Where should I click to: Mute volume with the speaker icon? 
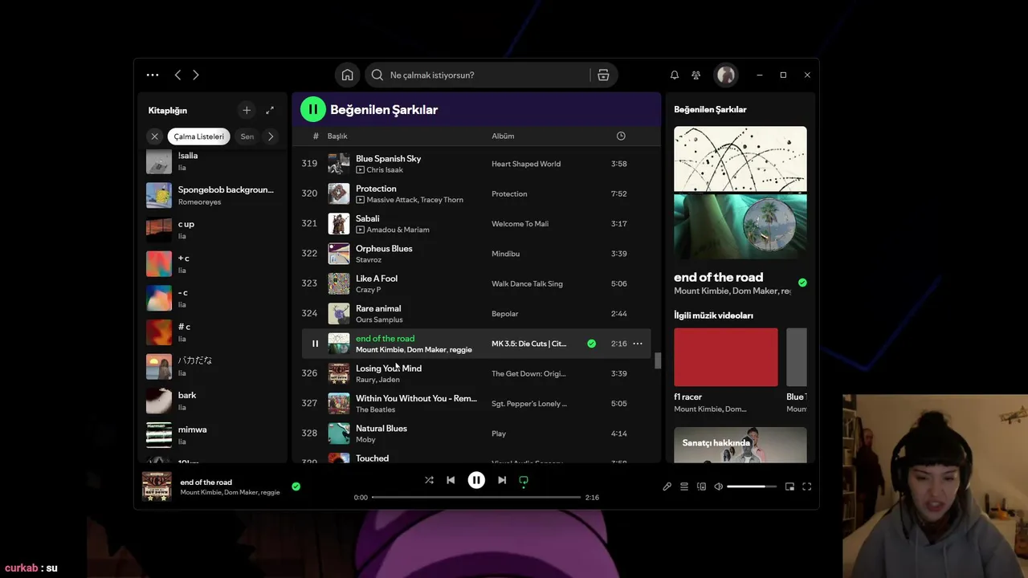(x=719, y=486)
